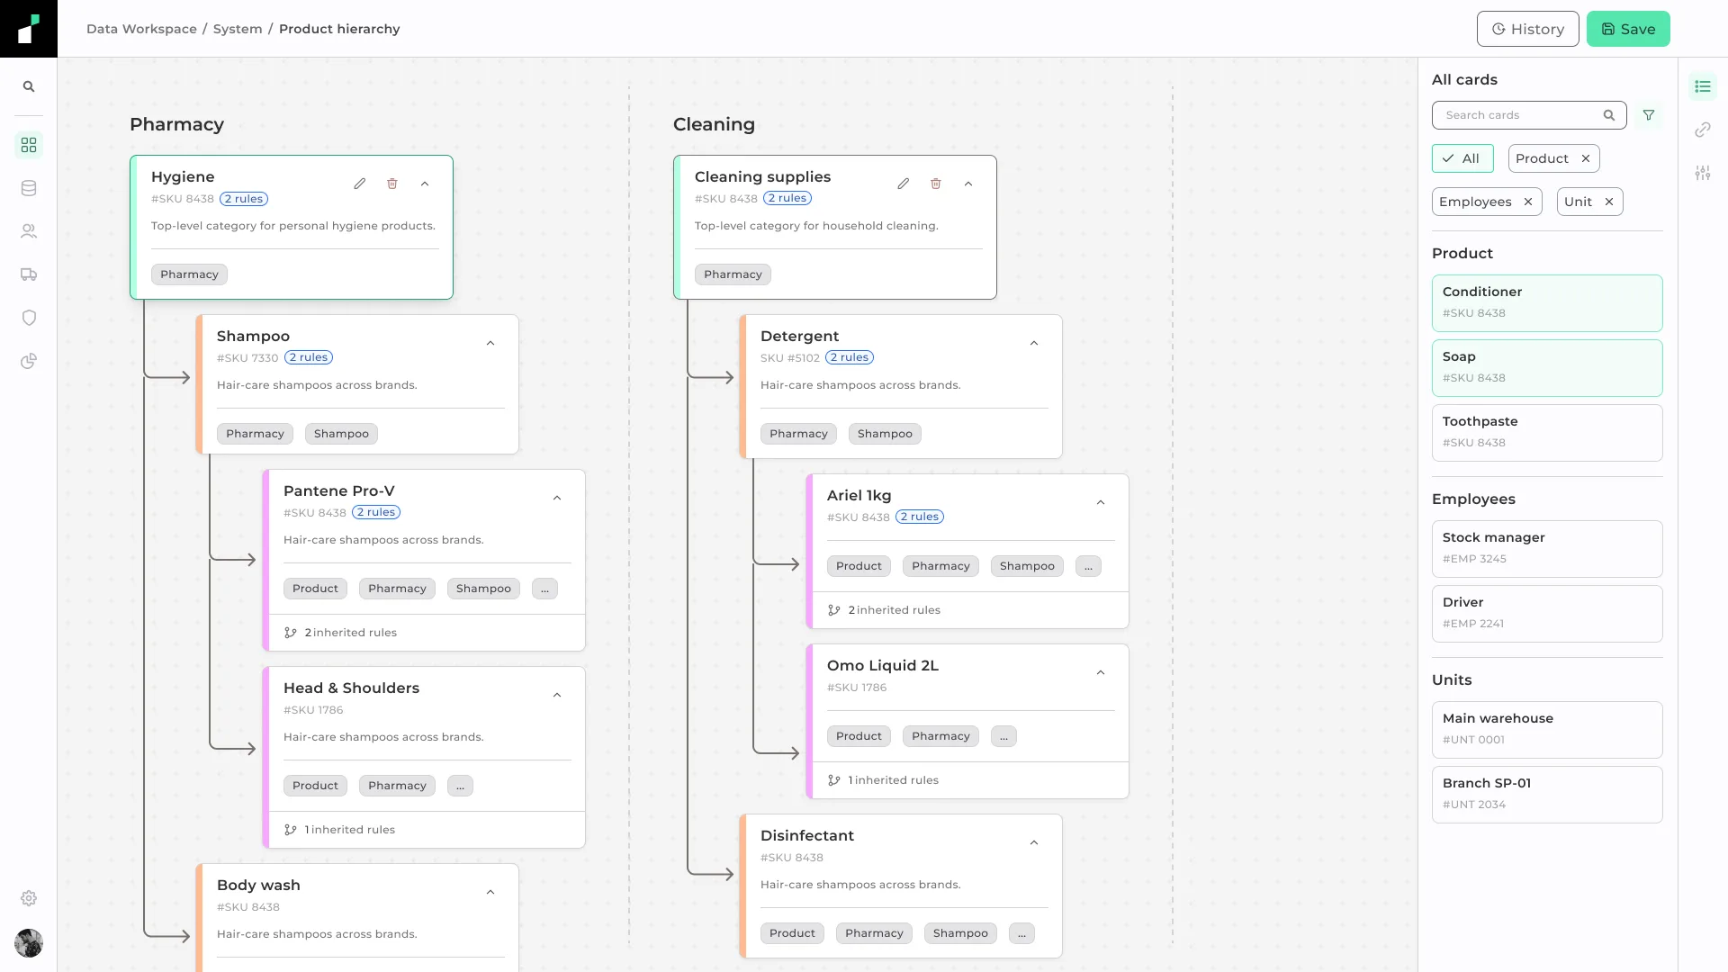1728x972 pixels.
Task: Open the link panel icon on right rail
Action: tap(1703, 130)
